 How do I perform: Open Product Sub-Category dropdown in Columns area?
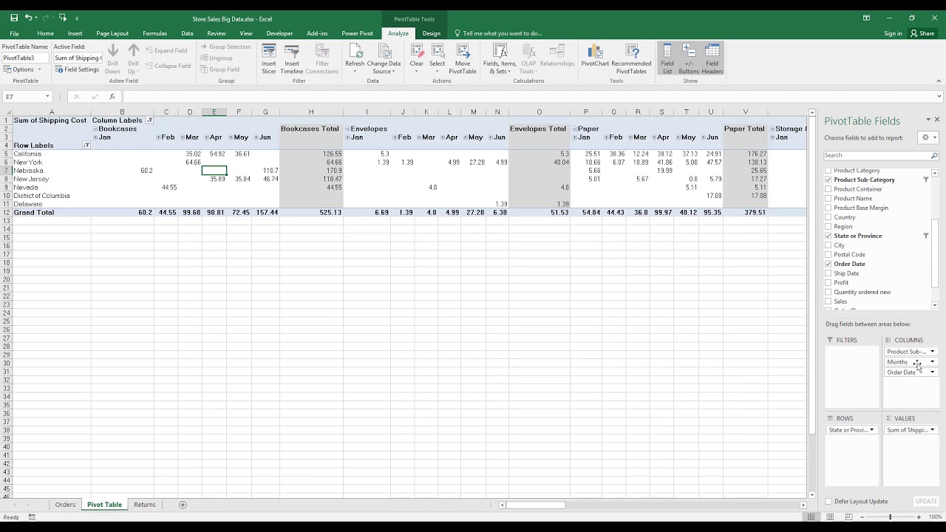(932, 352)
